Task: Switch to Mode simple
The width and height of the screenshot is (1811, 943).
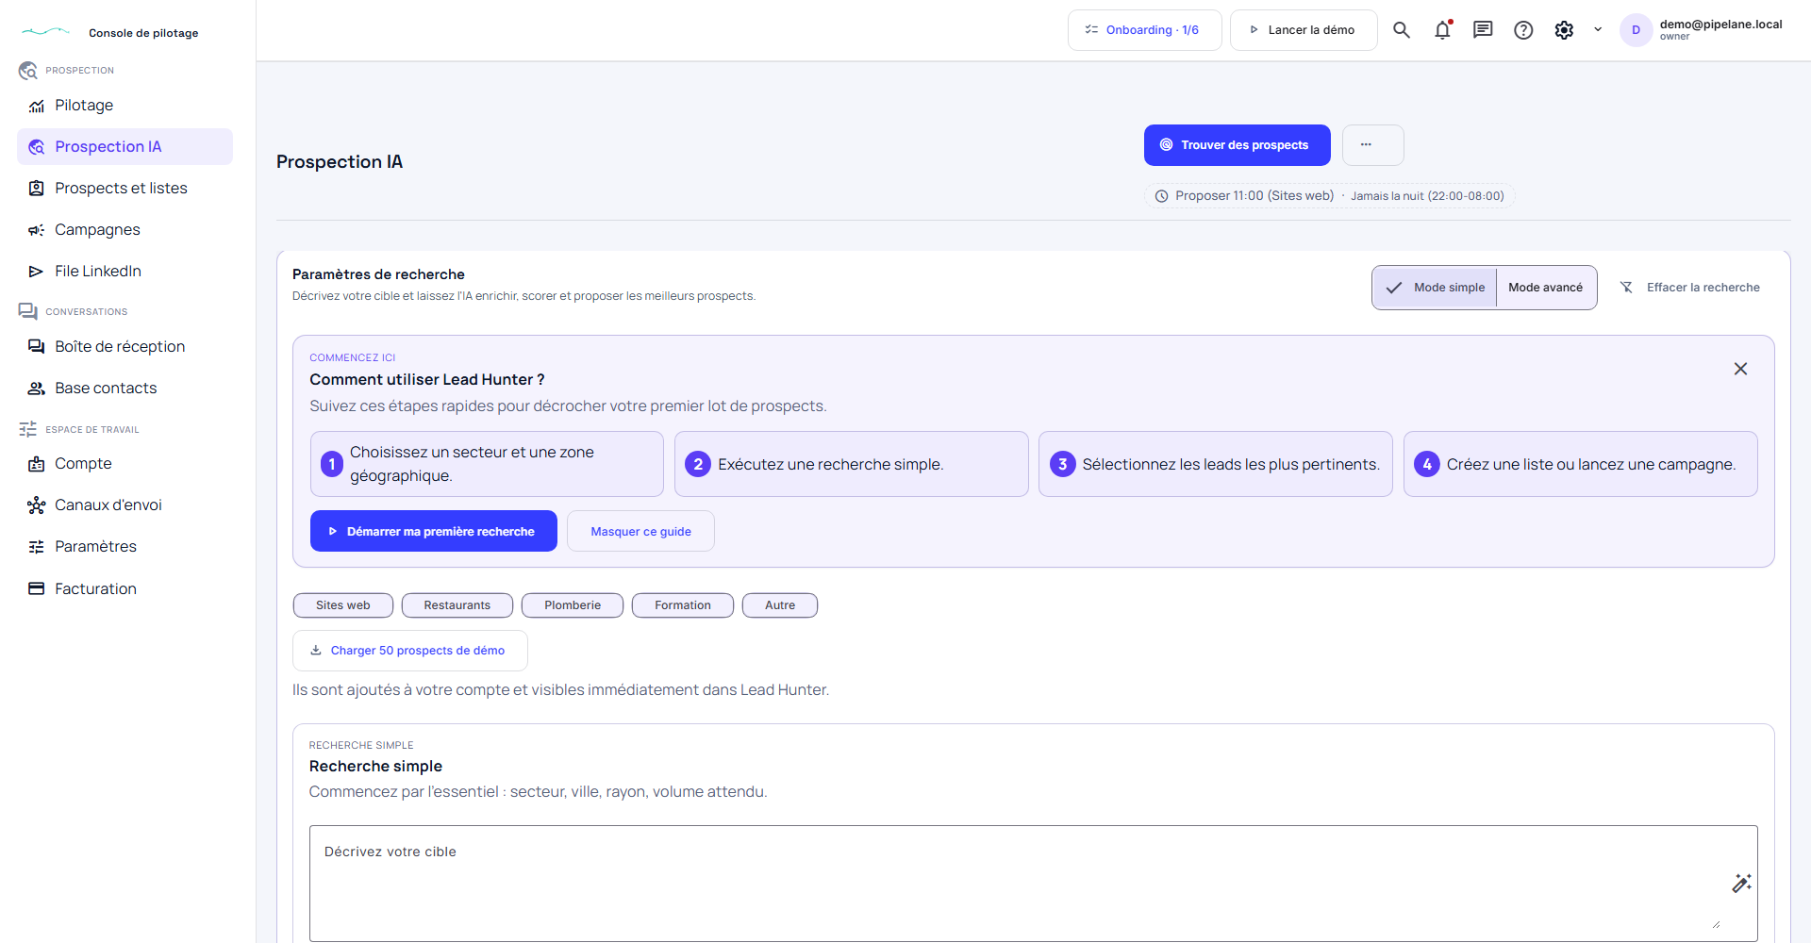Action: click(x=1435, y=288)
